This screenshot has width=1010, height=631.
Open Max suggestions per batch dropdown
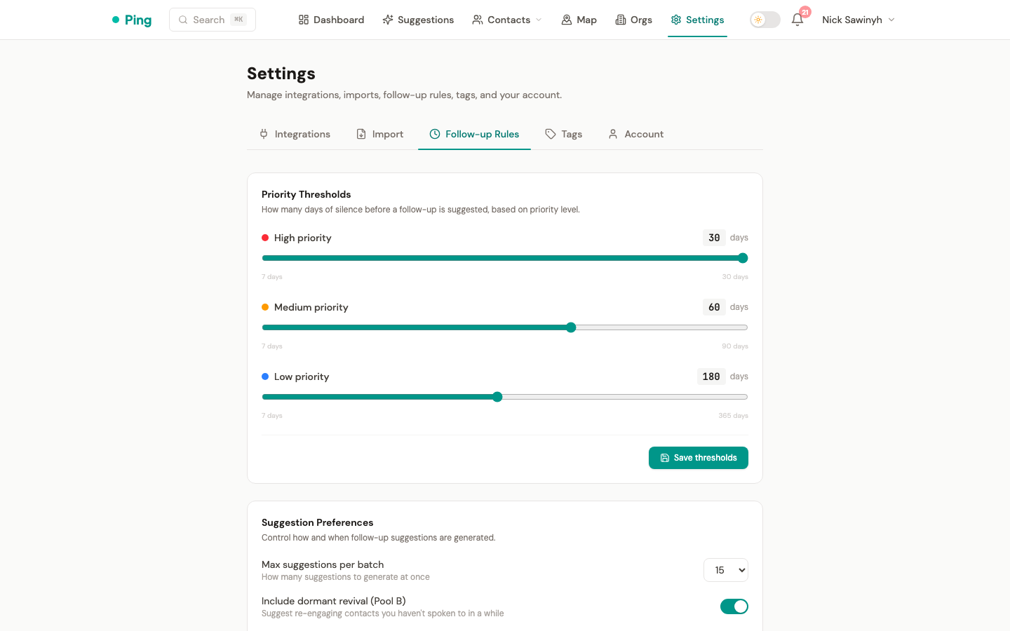pos(726,570)
